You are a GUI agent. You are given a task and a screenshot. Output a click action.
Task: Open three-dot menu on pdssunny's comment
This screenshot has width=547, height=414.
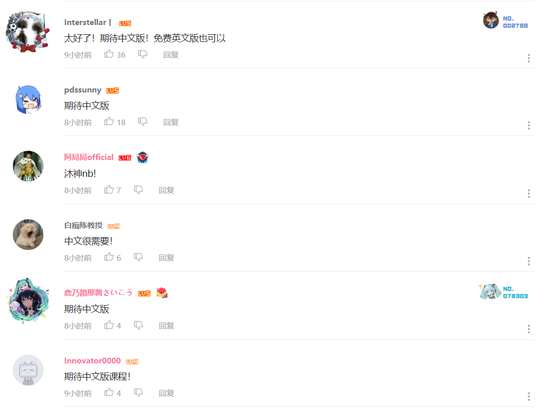tap(529, 125)
